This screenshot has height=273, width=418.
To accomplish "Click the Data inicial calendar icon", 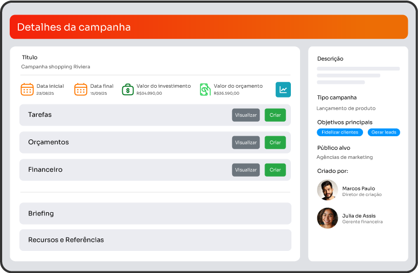I will pos(27,89).
